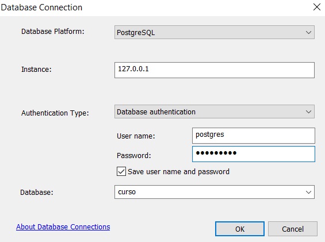
Task: Click the User name label
Action: [136, 136]
